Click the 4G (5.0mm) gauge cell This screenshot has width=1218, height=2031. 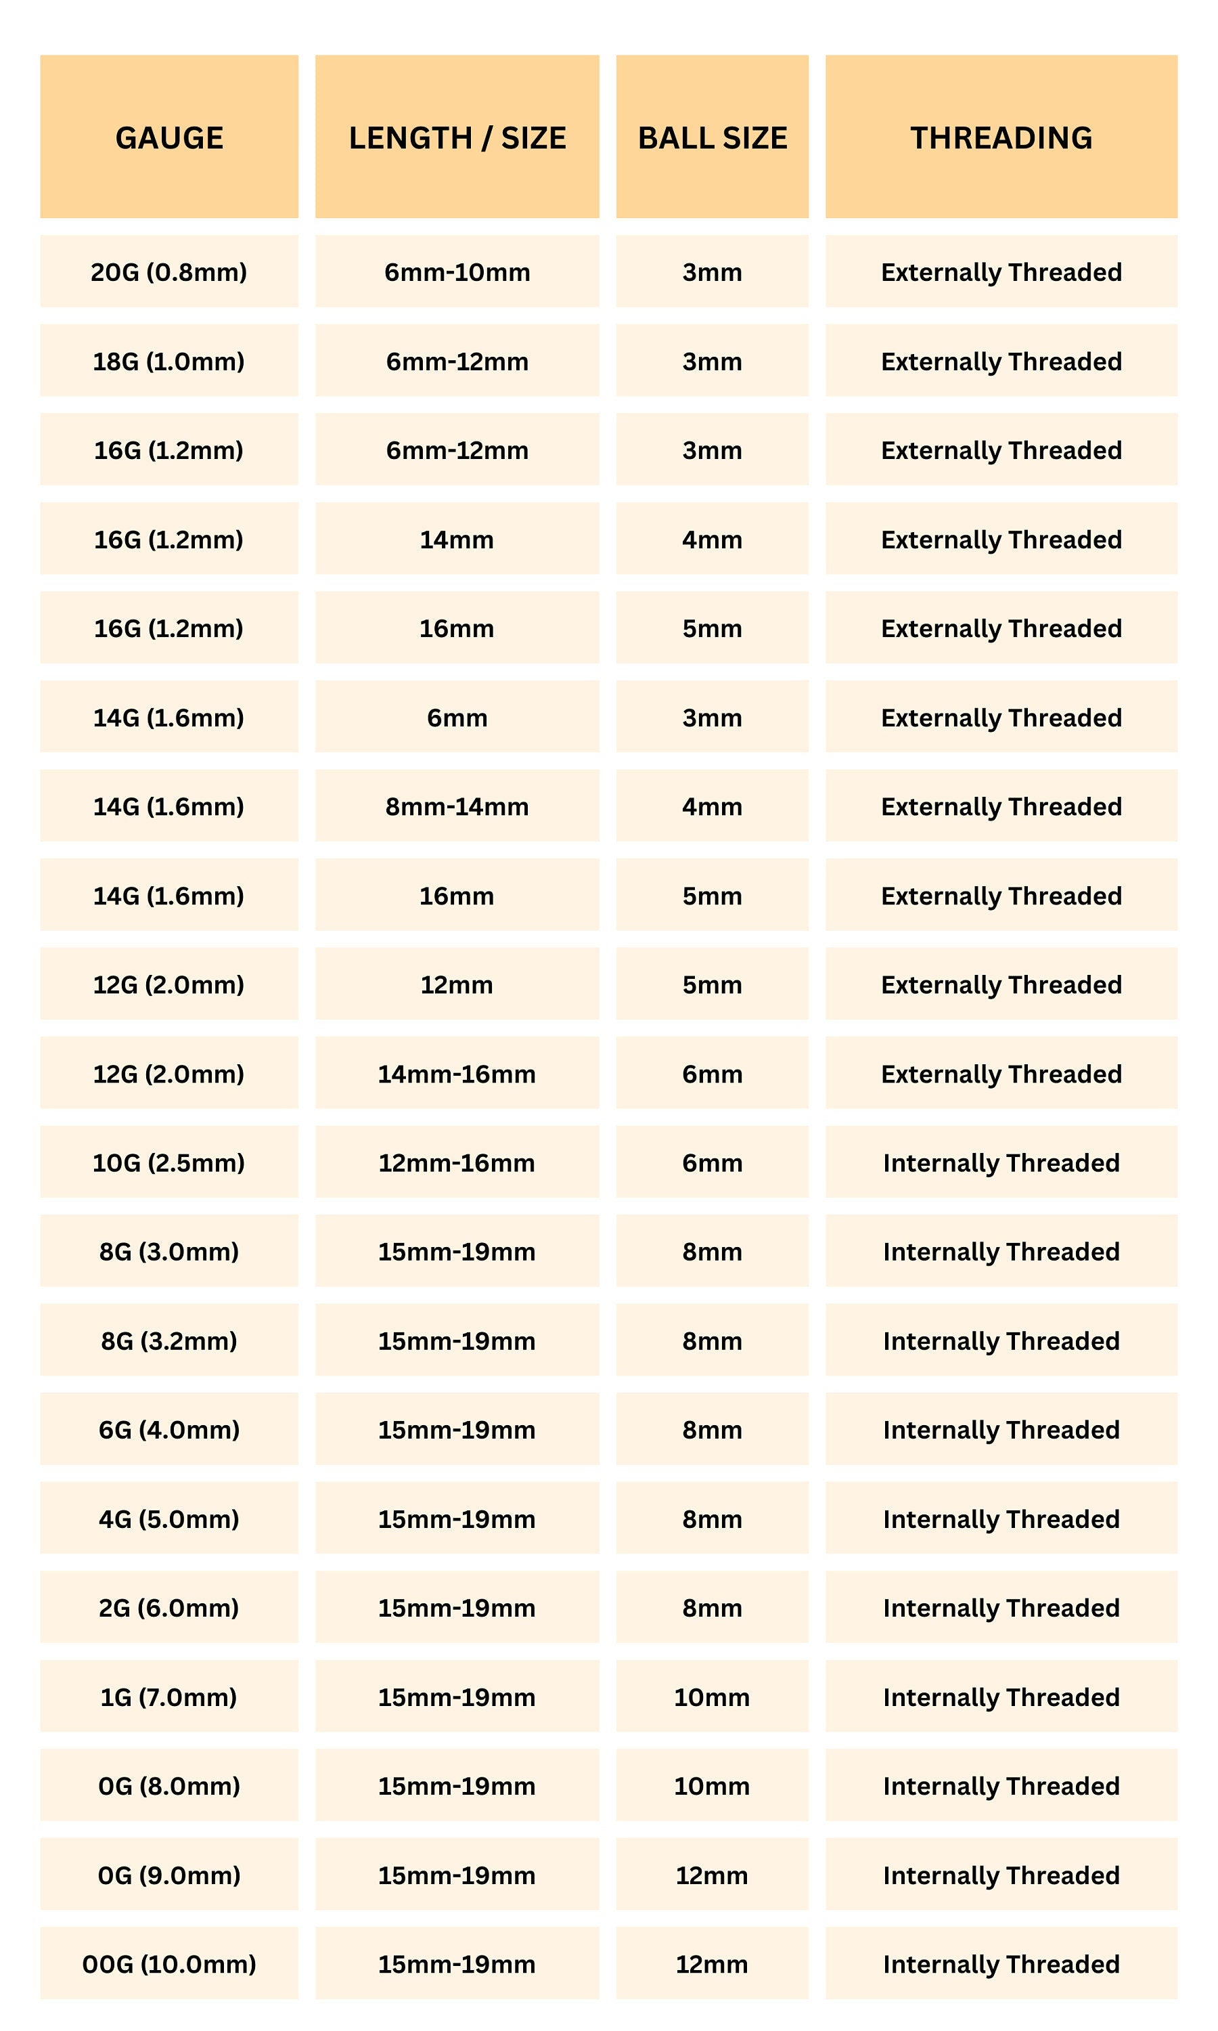[169, 1519]
